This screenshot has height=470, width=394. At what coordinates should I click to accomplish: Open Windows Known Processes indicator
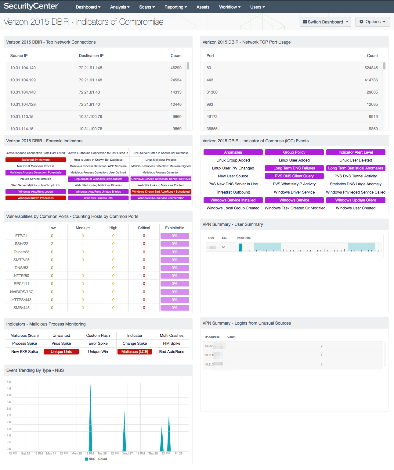(x=36, y=198)
